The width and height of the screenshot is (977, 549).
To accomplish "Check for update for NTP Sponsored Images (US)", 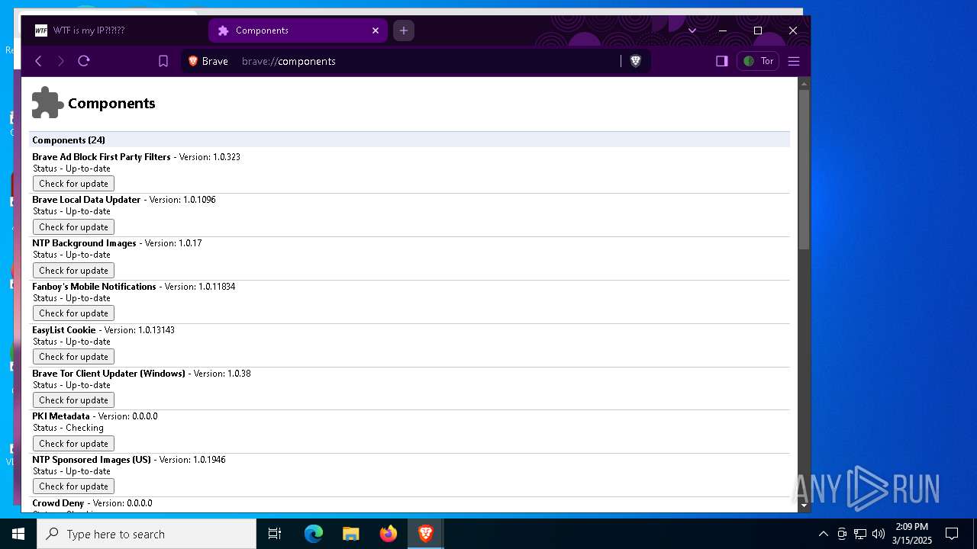I will (73, 486).
